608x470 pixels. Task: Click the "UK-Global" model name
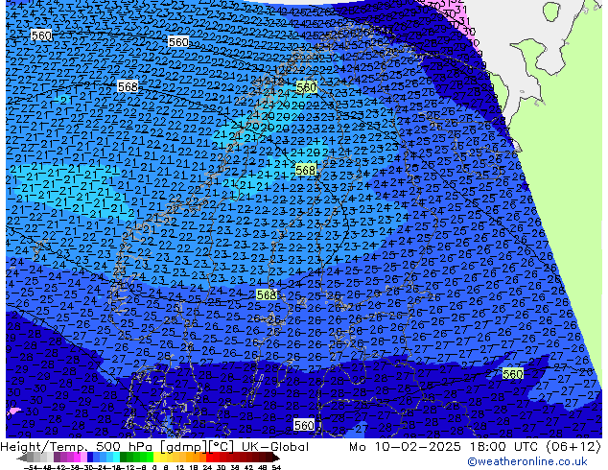[x=275, y=447]
